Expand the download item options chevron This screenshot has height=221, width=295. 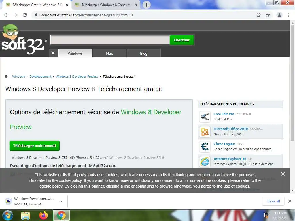coord(61,201)
